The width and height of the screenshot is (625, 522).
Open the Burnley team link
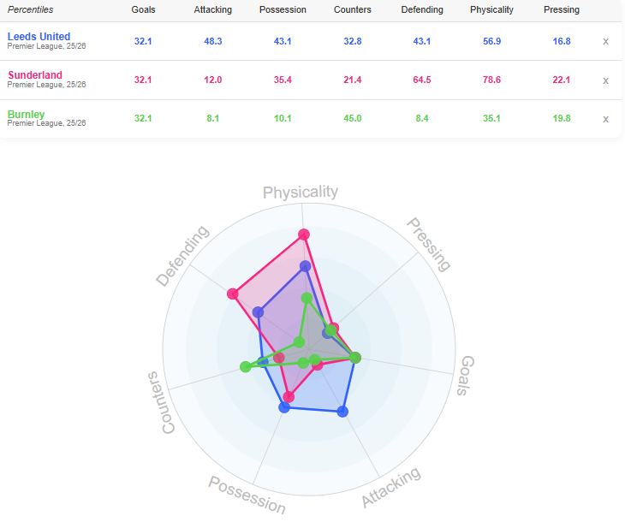(26, 114)
